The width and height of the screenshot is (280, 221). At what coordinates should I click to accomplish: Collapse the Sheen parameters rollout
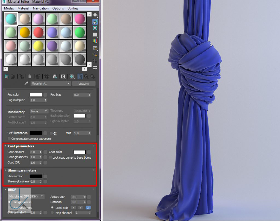point(5,170)
